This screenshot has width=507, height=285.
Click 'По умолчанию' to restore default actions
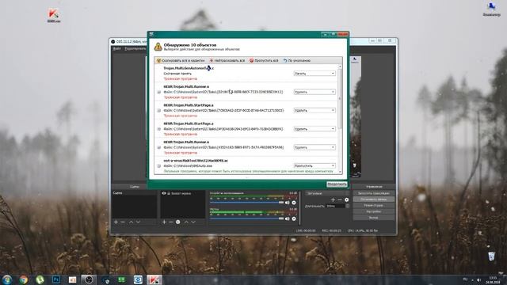pyautogui.click(x=297, y=60)
